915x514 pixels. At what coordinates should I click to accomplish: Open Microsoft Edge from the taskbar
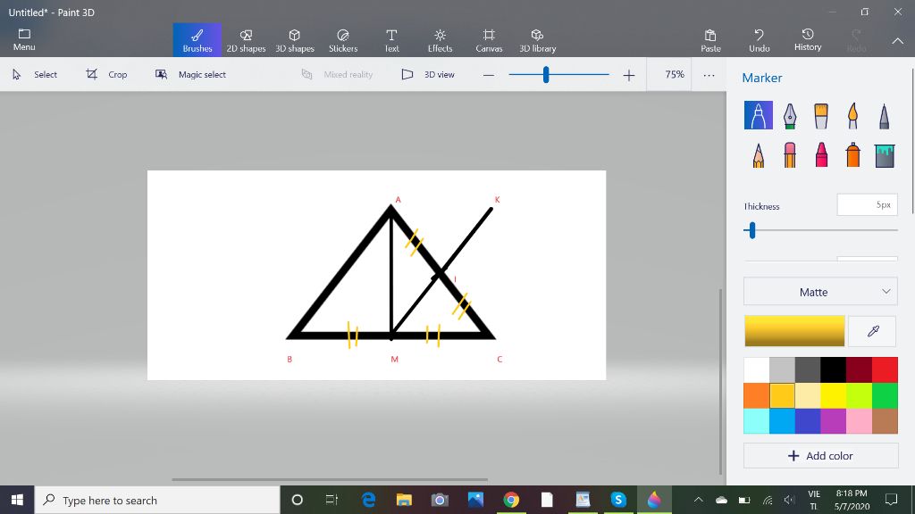(368, 500)
